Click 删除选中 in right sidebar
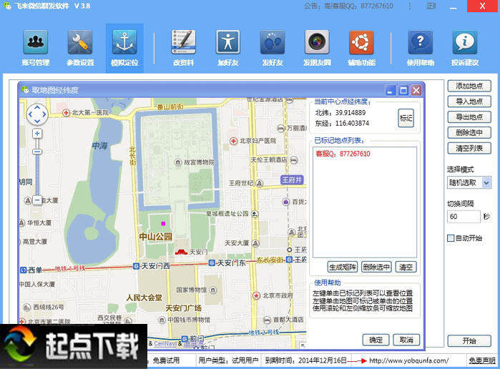The image size is (500, 369). point(469,133)
